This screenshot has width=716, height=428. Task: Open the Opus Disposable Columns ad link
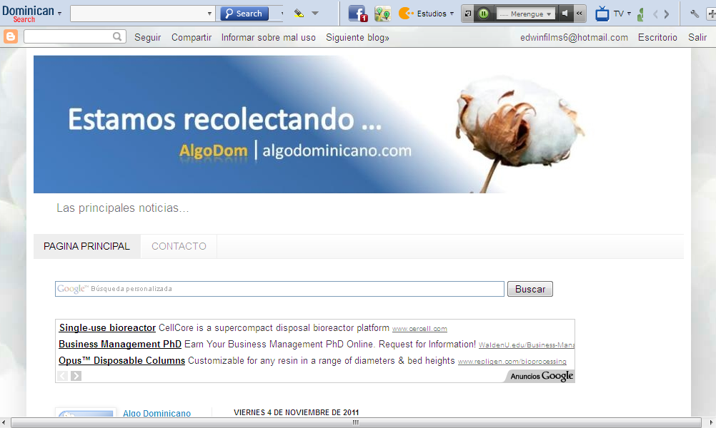[122, 360]
